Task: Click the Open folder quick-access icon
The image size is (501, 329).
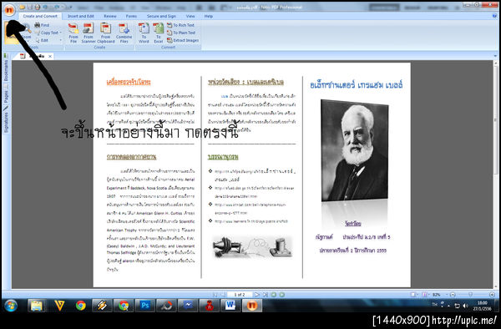Action: (22, 7)
